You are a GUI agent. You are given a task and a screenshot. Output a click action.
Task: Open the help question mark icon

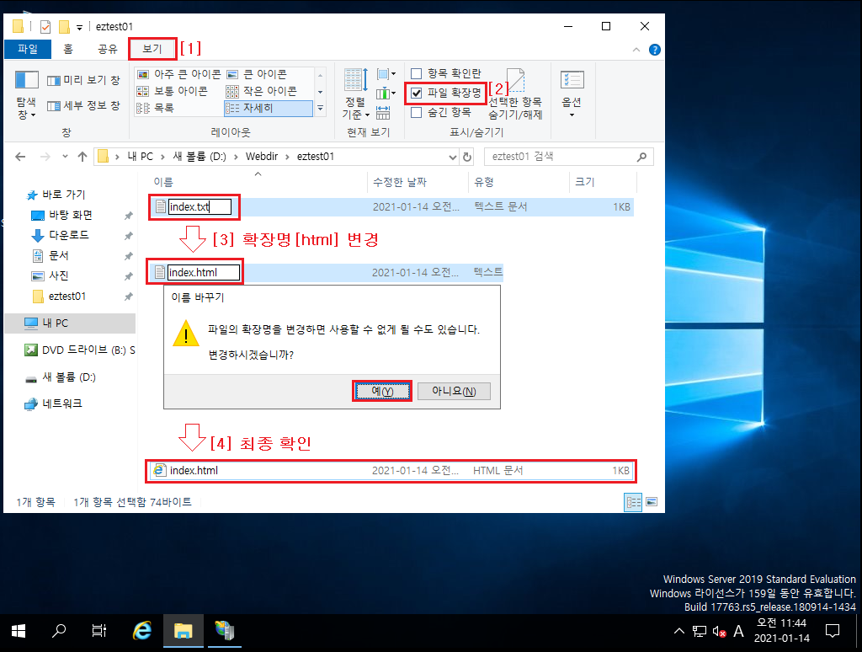(654, 50)
